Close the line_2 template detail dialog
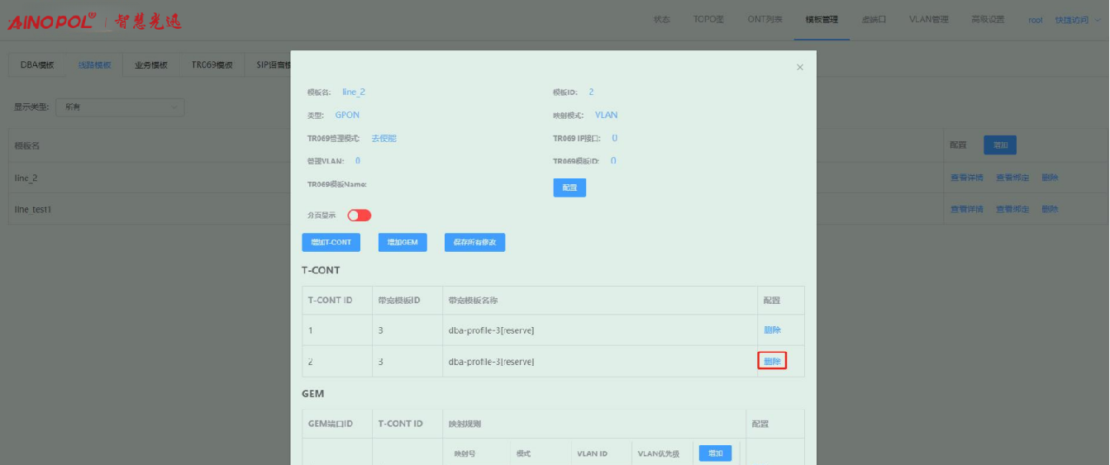 [799, 68]
